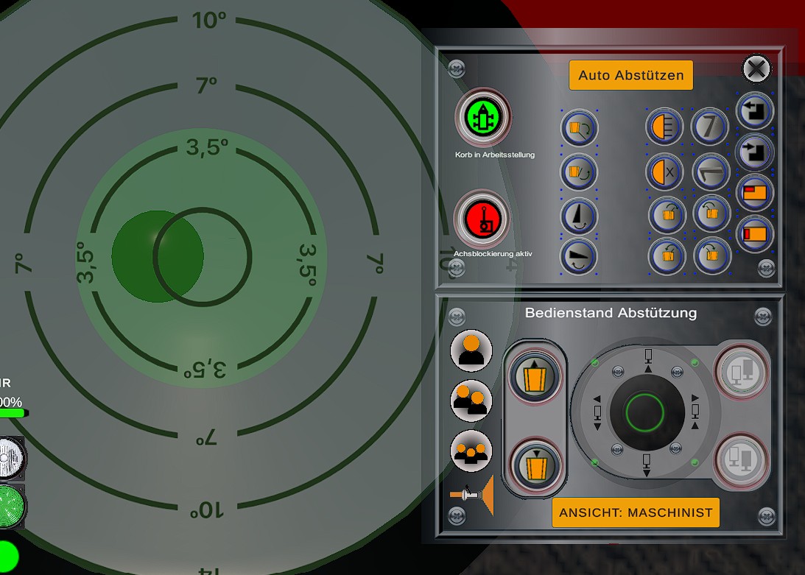Click basket tilt icon below headlight-off button
Viewport: 805px width, 575px height.
667,214
